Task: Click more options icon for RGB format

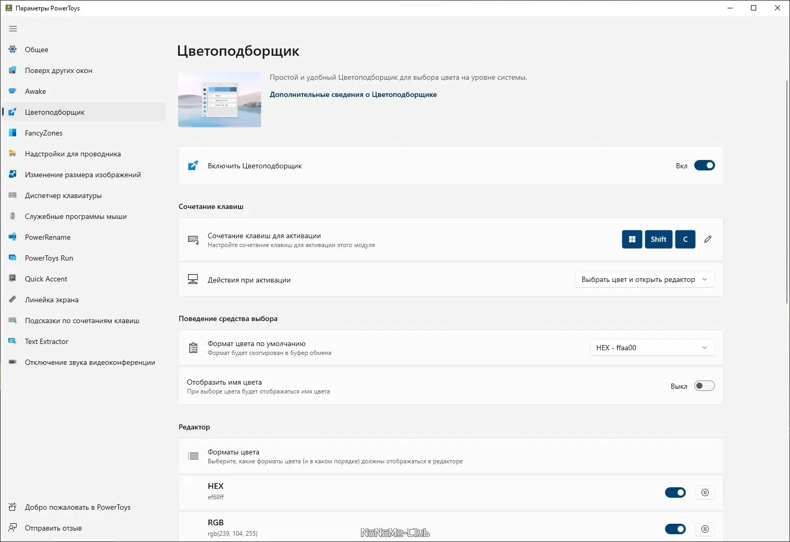Action: click(x=705, y=529)
